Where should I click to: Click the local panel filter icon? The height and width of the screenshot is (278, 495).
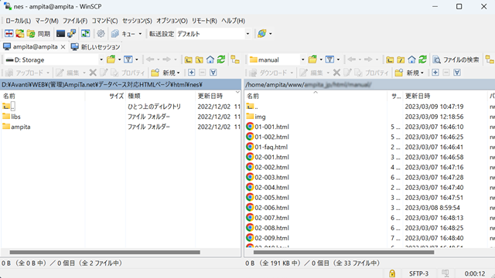point(128,59)
